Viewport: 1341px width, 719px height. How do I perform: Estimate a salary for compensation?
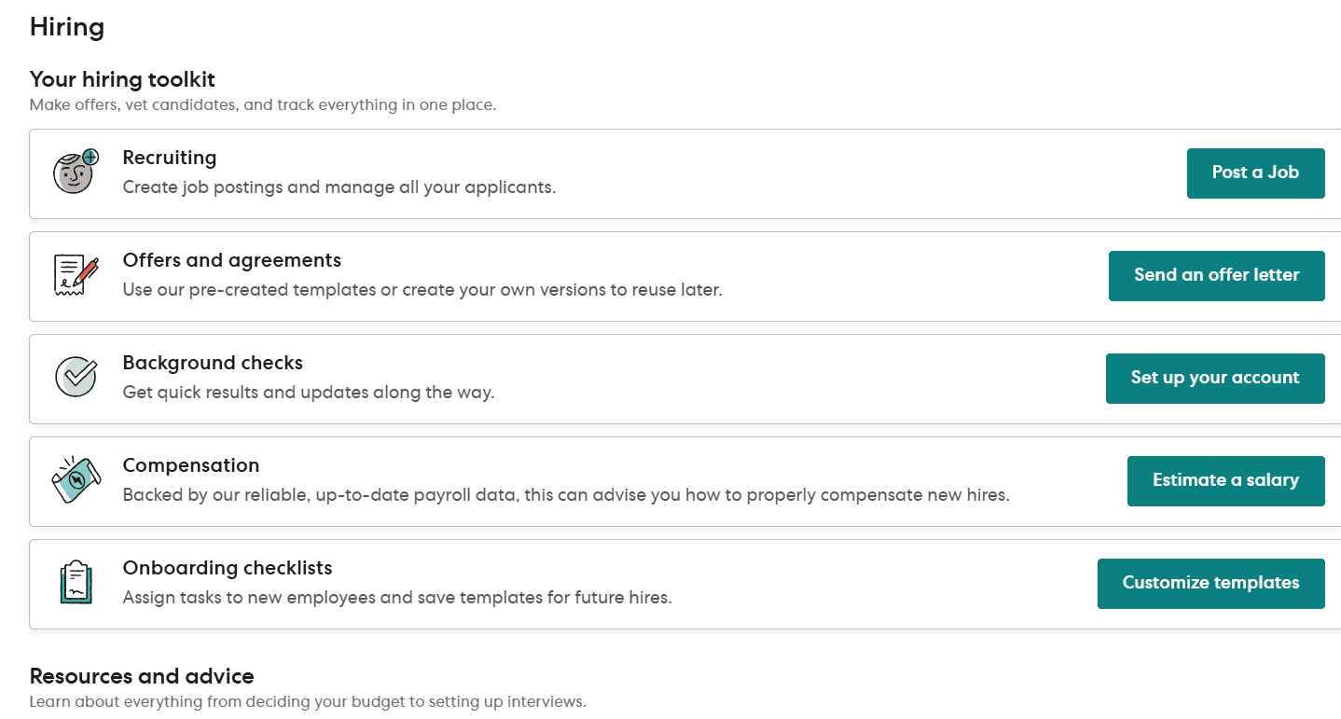click(1225, 480)
